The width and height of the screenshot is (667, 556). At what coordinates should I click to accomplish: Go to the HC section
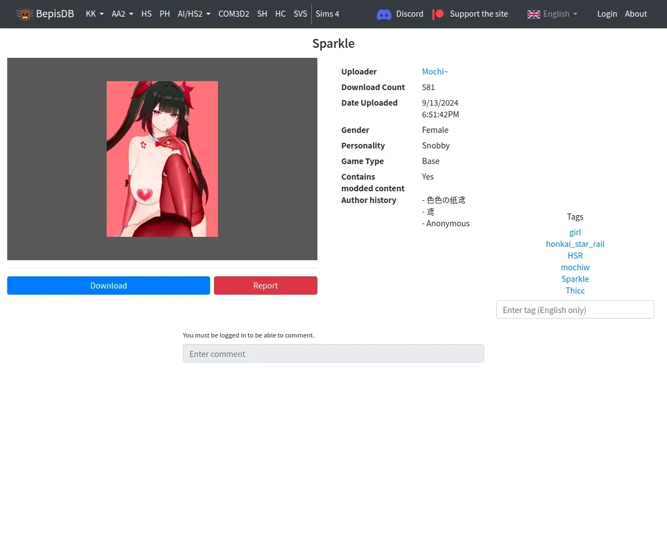tap(281, 14)
